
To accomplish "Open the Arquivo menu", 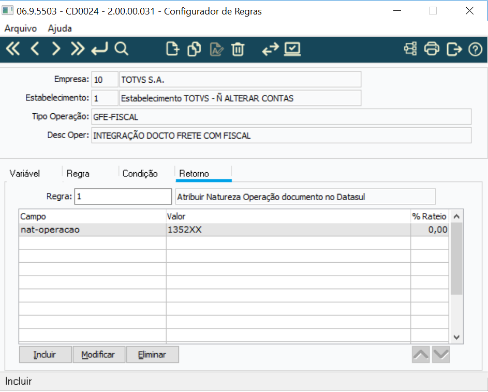I will [x=21, y=28].
